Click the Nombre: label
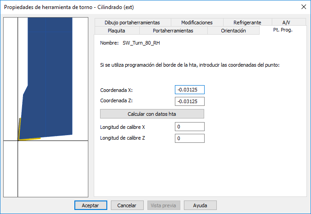This screenshot has height=214, width=311. click(109, 43)
